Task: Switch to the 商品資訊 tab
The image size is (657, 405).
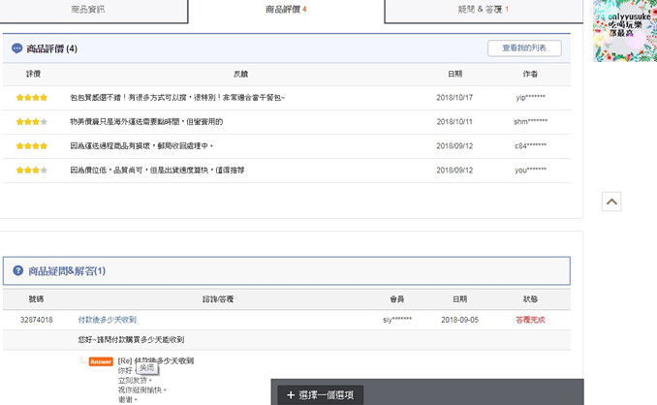Action: pos(93,10)
